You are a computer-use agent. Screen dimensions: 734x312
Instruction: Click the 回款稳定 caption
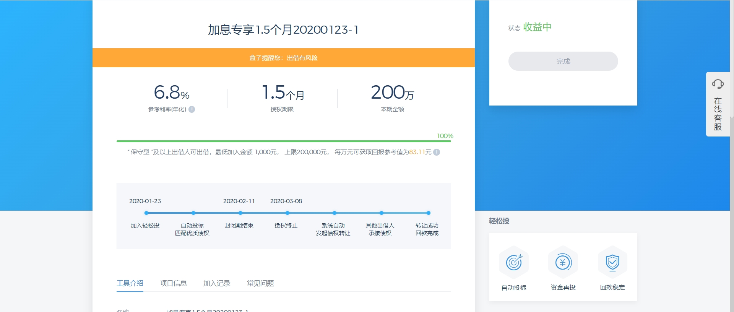click(612, 288)
